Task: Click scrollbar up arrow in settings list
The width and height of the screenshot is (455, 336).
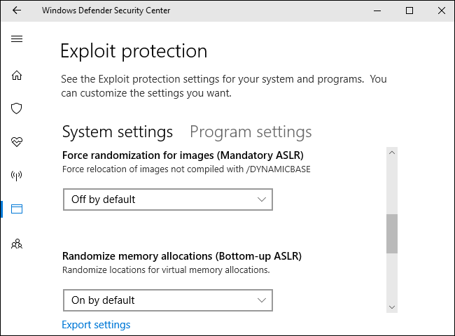Action: (x=392, y=153)
